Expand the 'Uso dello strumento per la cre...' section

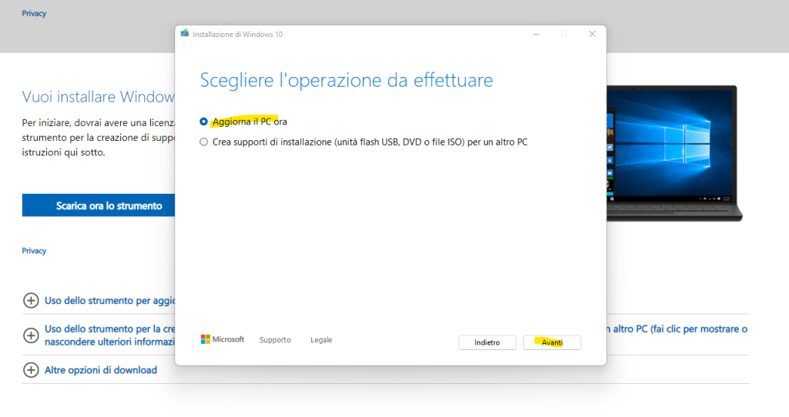tap(31, 335)
